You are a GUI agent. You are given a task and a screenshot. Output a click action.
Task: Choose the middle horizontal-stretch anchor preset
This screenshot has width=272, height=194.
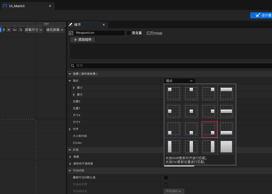pyautogui.click(x=226, y=111)
